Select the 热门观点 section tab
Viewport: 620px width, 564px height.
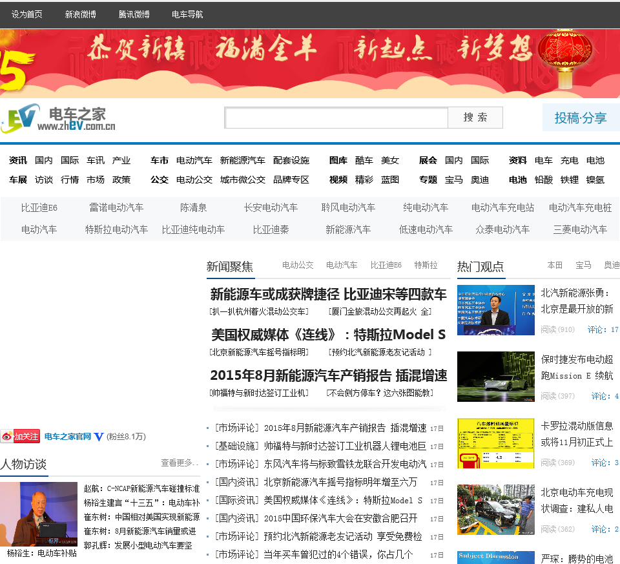click(480, 266)
